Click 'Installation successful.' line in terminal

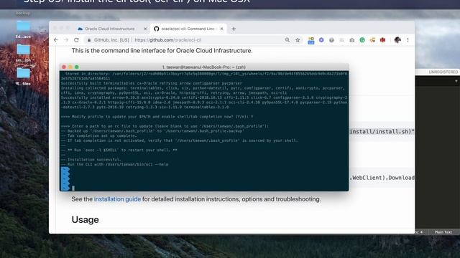click(94, 159)
